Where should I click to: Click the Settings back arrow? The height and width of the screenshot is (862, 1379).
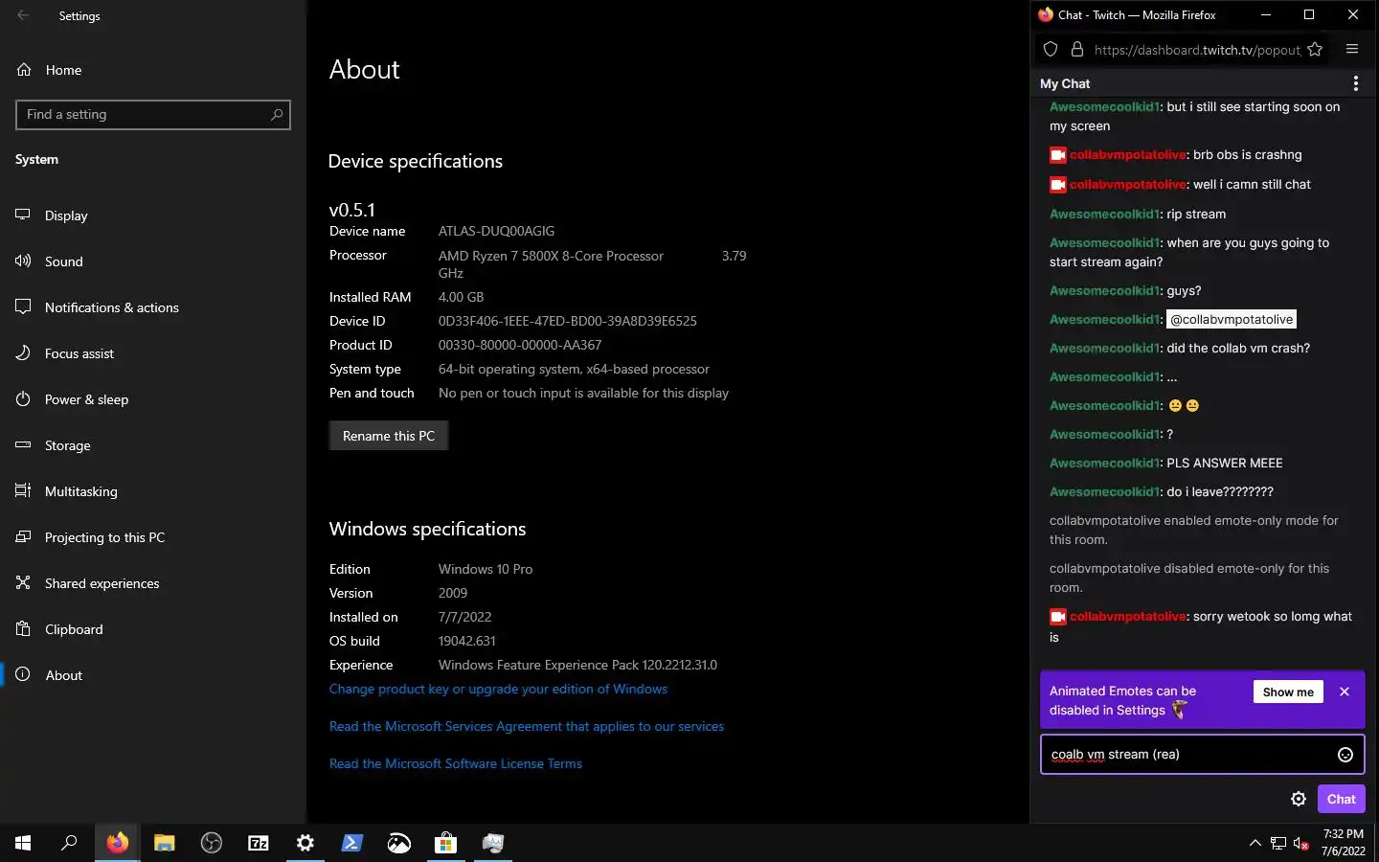pyautogui.click(x=23, y=15)
